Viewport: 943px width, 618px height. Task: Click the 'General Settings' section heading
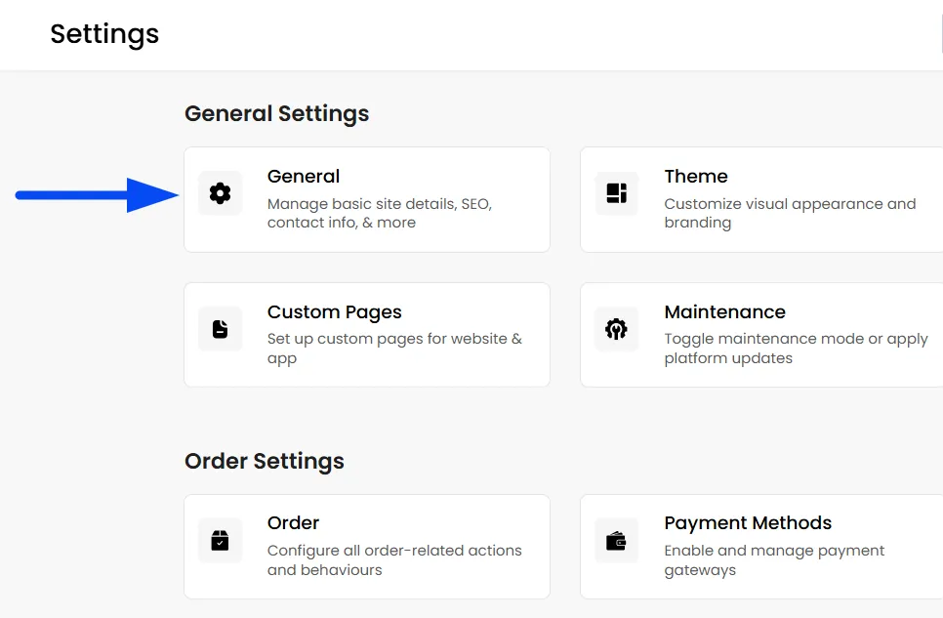(276, 113)
